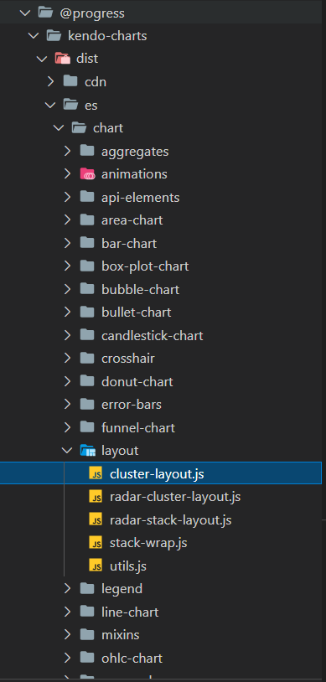Viewport: 326px width, 682px height.
Task: Click the red dist folder icon
Action: [x=63, y=59]
